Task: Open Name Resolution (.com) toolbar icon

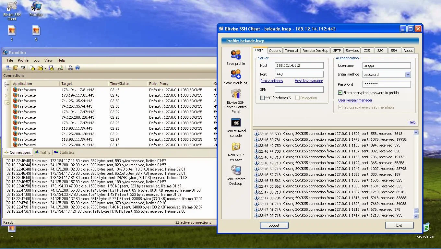Action: [23, 68]
